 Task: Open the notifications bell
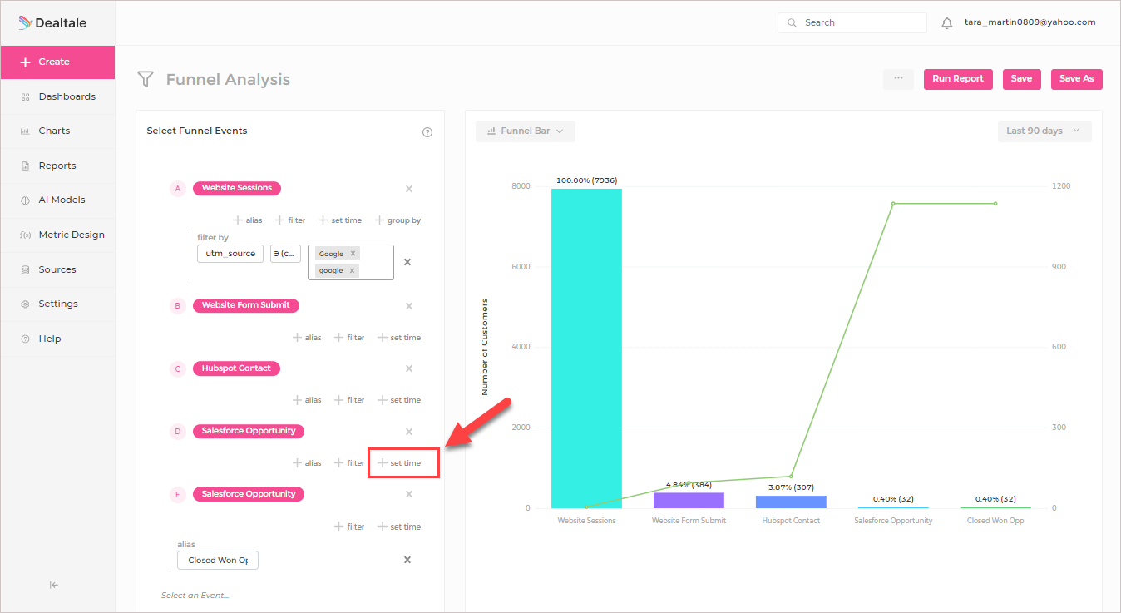(946, 23)
